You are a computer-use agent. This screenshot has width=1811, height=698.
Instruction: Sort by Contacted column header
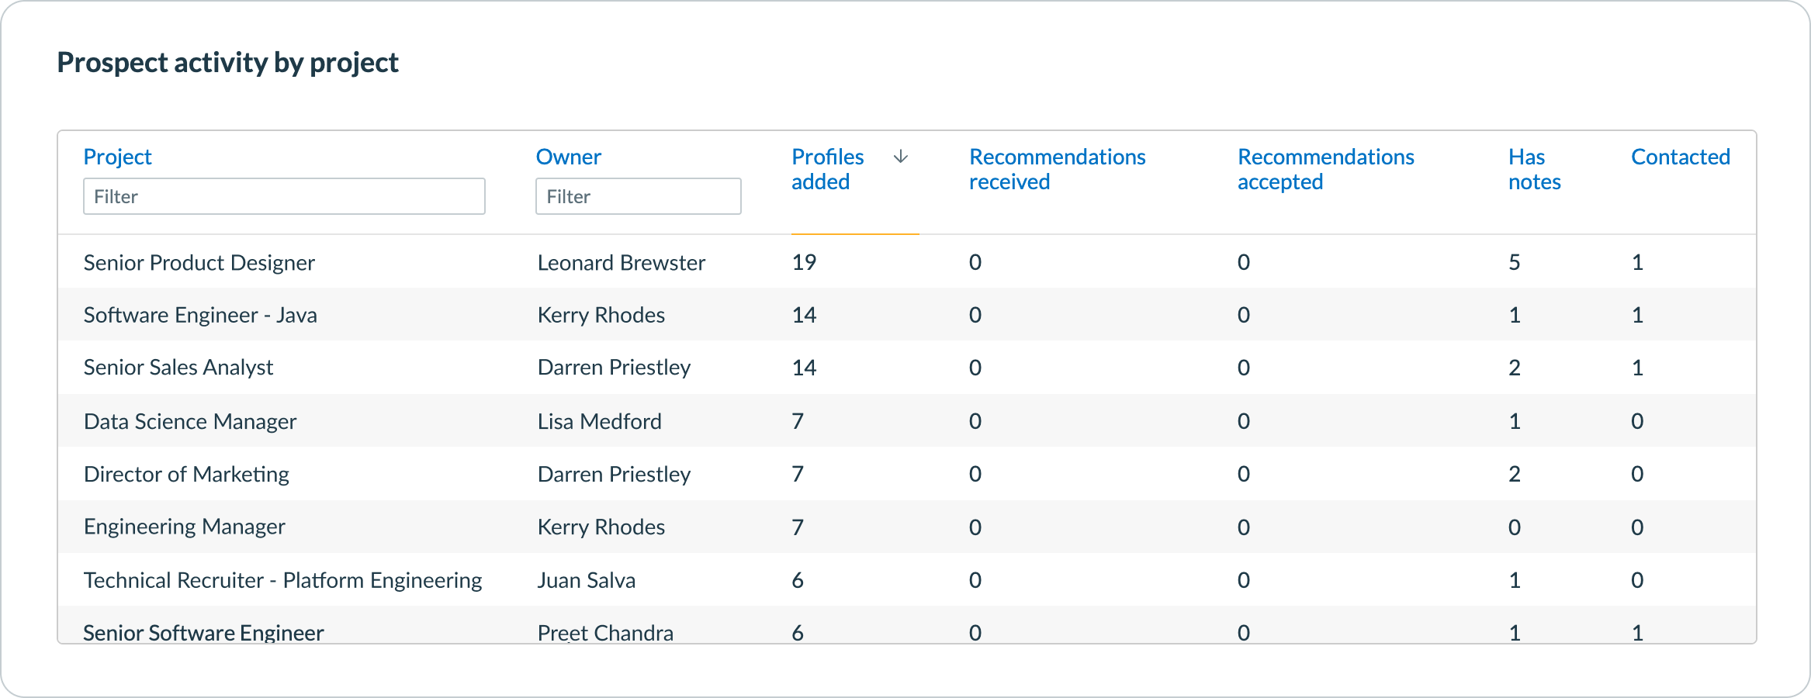point(1680,157)
